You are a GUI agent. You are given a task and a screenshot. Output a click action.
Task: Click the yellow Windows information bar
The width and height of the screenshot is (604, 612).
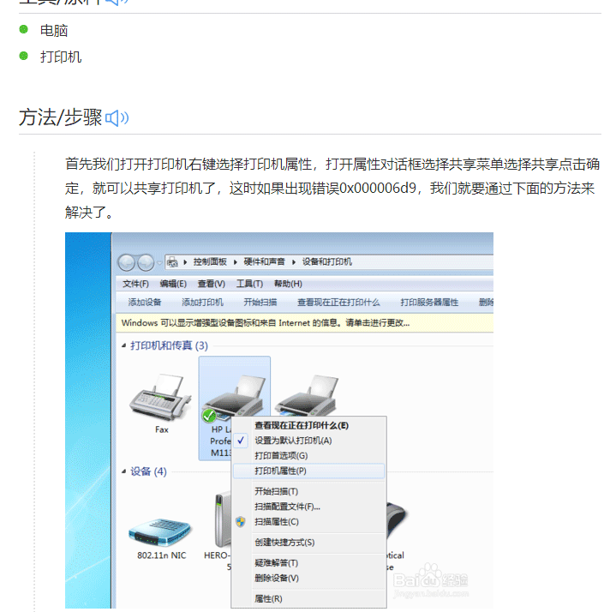304,323
